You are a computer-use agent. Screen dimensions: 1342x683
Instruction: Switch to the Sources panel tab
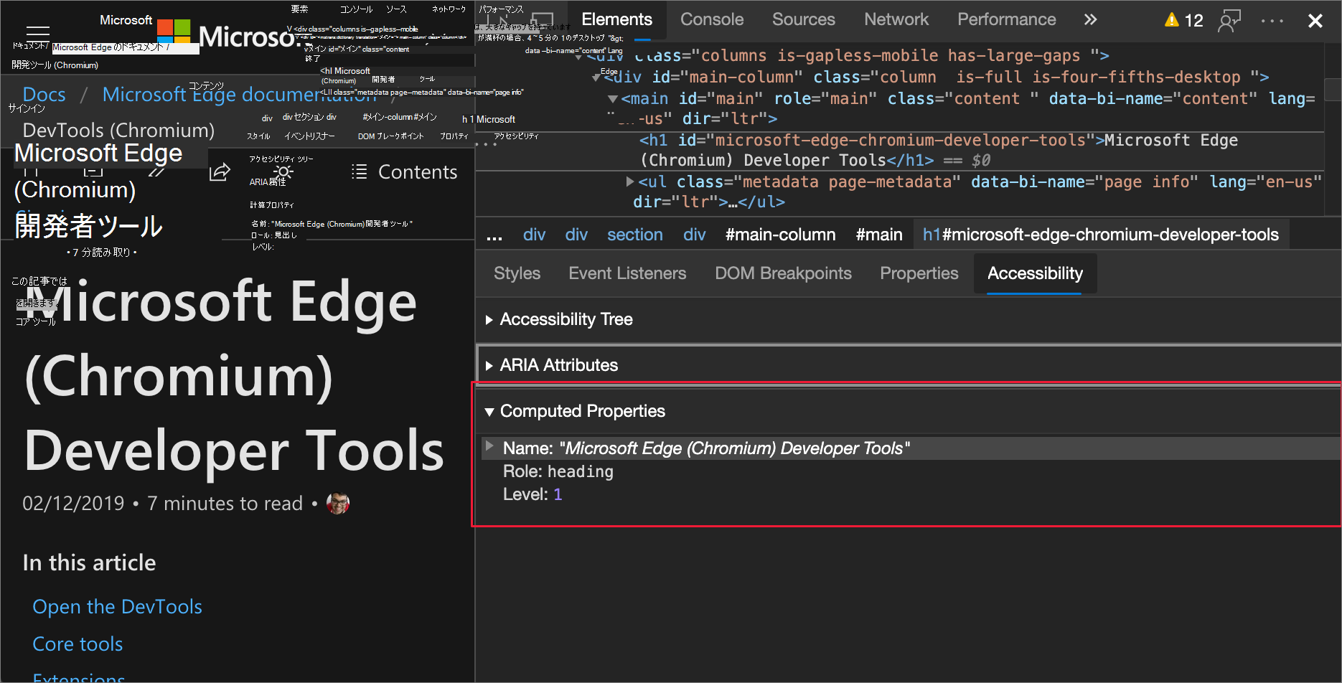(x=804, y=19)
